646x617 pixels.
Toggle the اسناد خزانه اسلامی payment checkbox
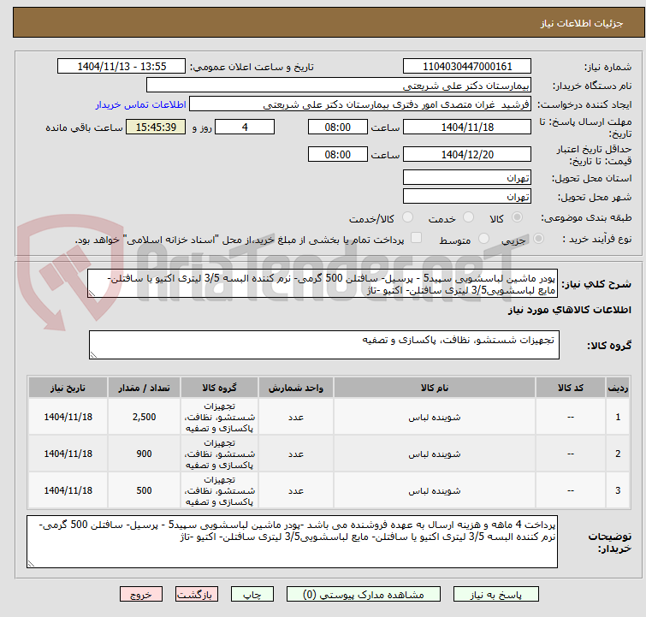[417, 238]
